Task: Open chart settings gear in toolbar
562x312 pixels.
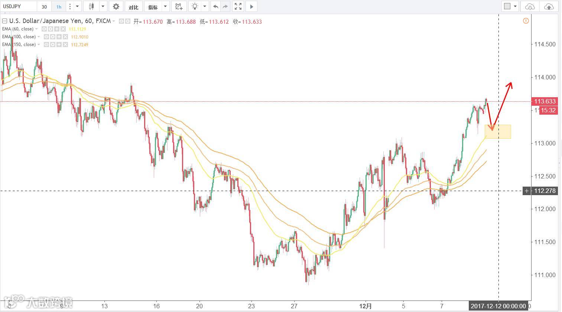Action: click(116, 6)
